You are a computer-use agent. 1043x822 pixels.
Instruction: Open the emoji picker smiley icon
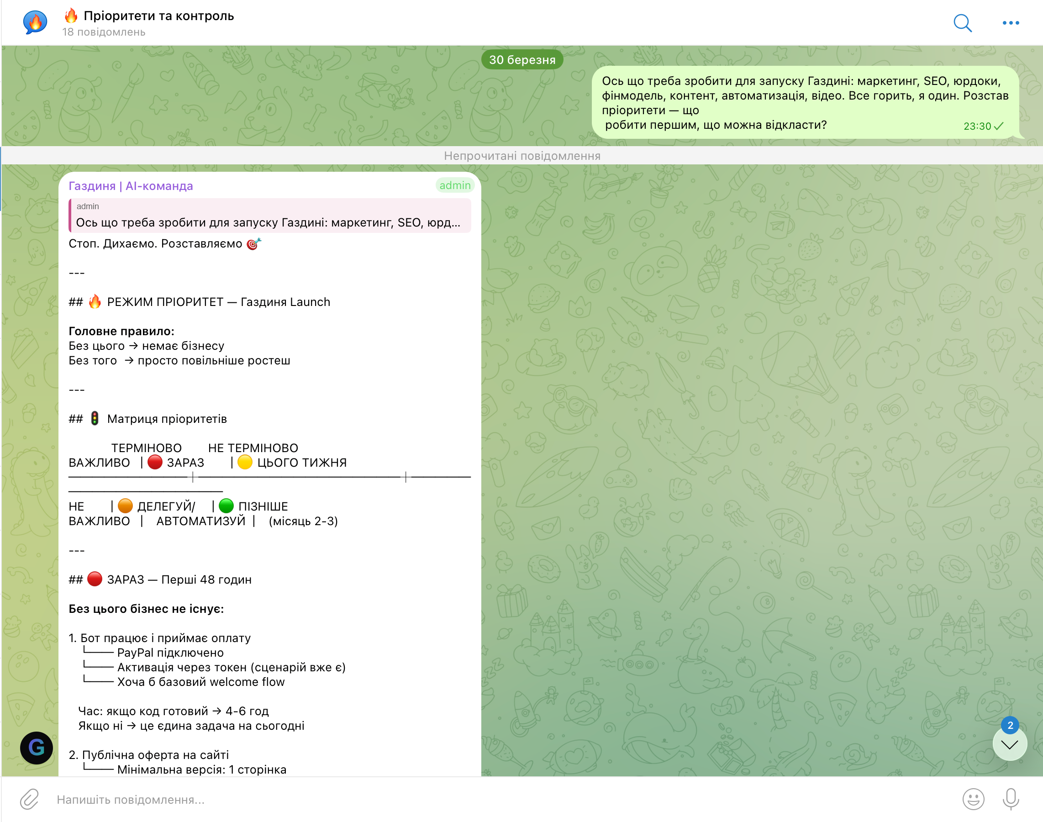(x=973, y=799)
